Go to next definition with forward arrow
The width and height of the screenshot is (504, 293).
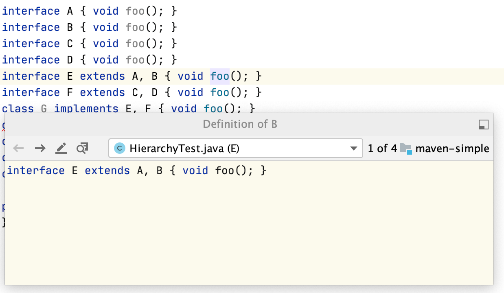click(x=40, y=149)
